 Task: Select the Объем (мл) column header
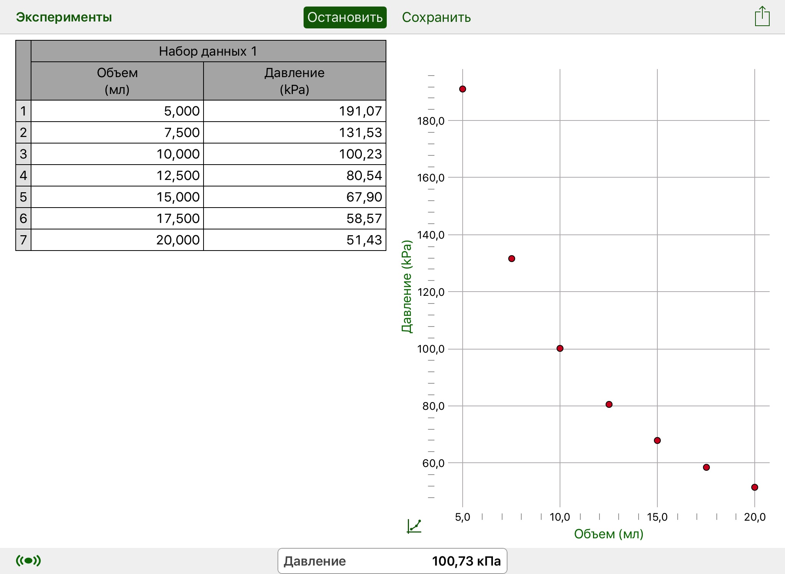(x=117, y=81)
